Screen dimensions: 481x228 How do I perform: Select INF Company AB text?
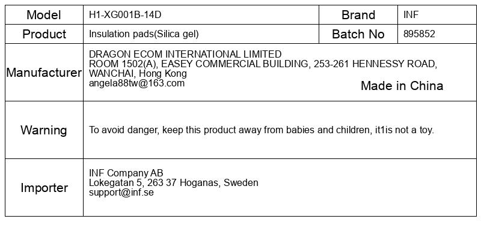coord(126,173)
